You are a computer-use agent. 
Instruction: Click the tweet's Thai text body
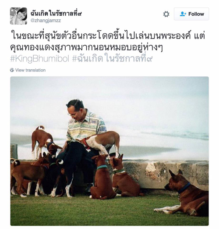coord(108,42)
